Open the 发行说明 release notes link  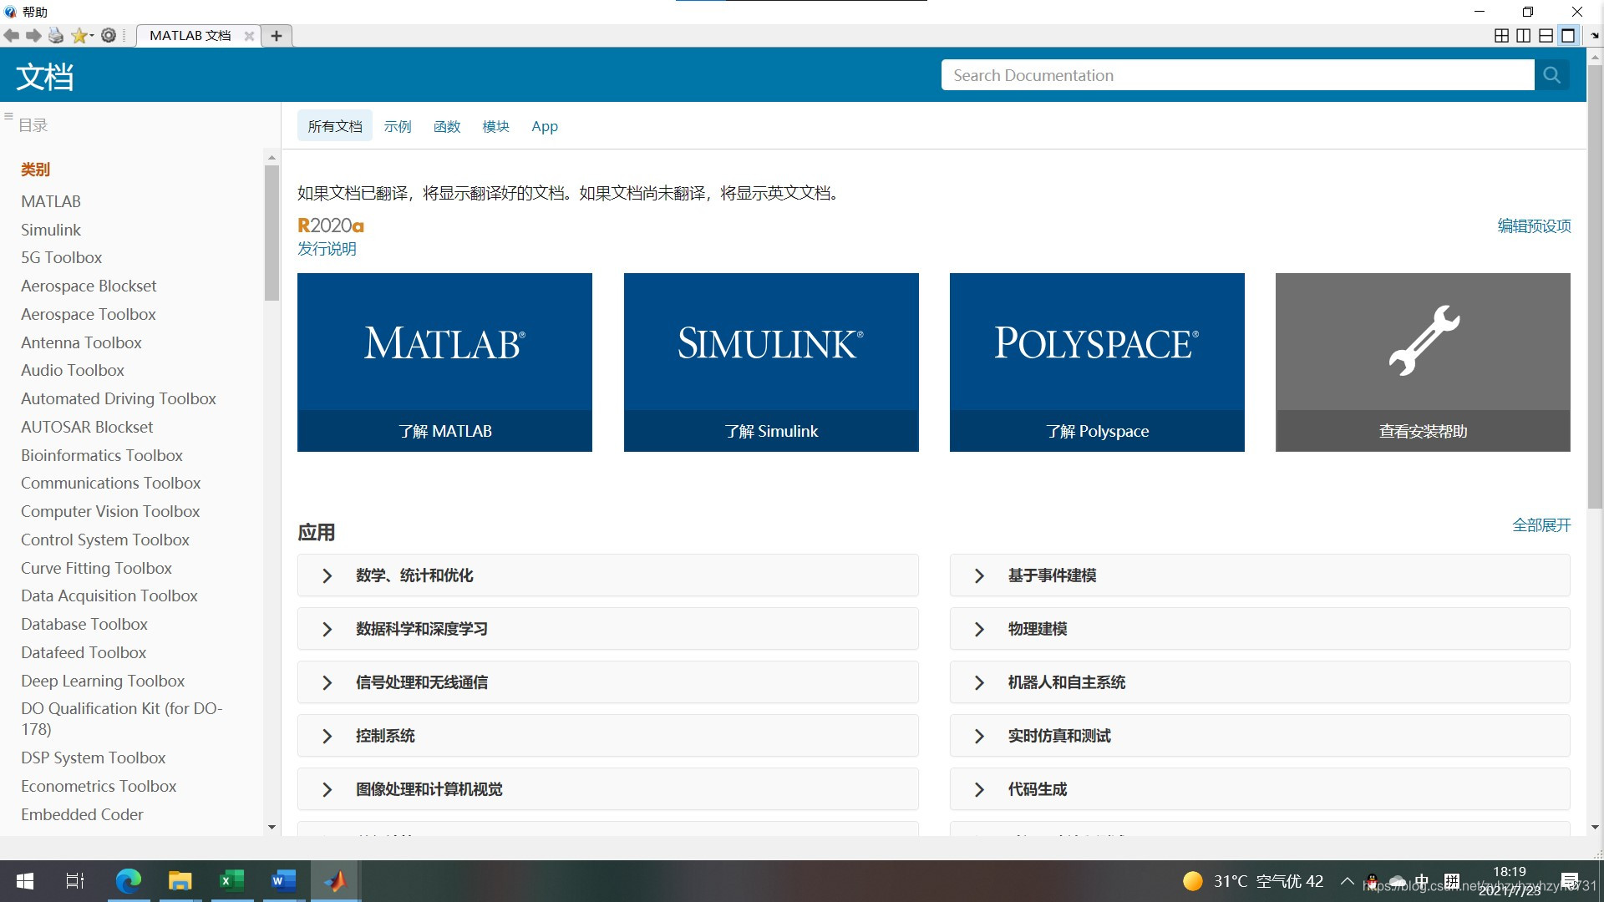[x=327, y=249]
